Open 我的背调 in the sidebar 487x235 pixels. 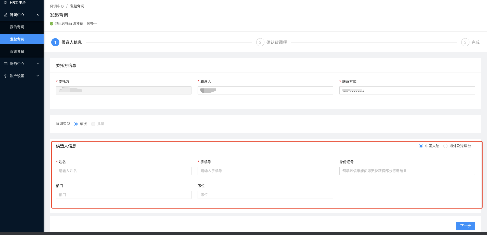pyautogui.click(x=22, y=27)
